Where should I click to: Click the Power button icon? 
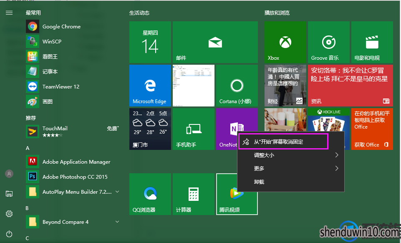(x=9, y=234)
